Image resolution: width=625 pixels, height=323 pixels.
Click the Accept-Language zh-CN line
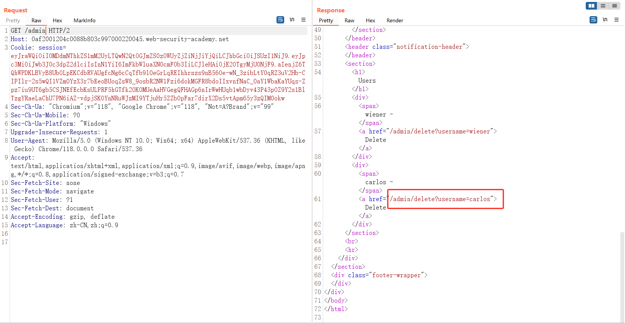(64, 225)
